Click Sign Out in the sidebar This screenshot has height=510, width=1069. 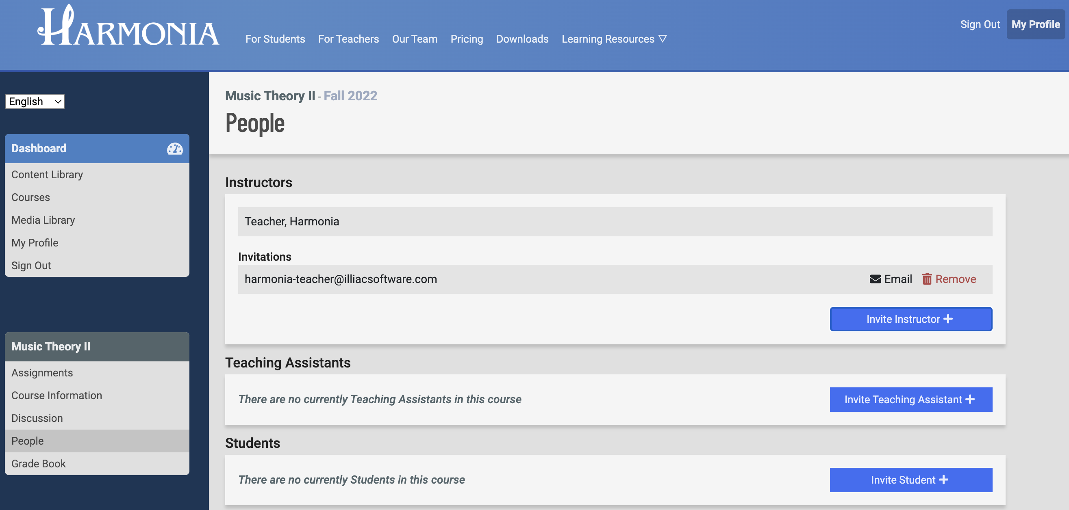(97, 266)
